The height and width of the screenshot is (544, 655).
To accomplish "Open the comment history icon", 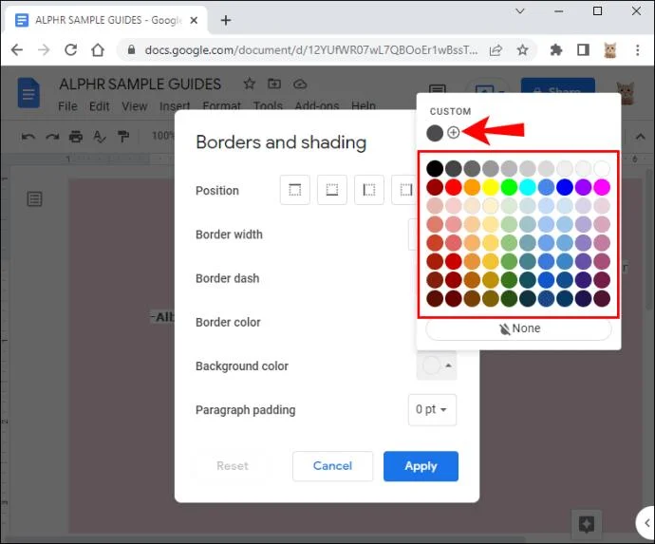I will 438,88.
